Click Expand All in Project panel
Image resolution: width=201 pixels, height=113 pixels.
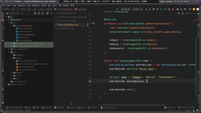(39, 13)
